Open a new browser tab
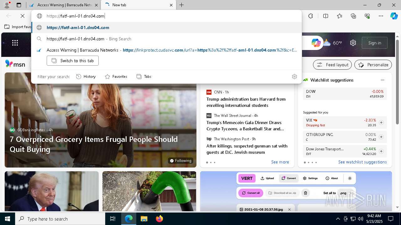This screenshot has height=225, width=401. pyautogui.click(x=182, y=5)
